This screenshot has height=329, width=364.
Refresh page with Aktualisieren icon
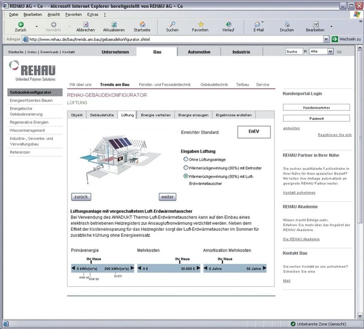[114, 25]
